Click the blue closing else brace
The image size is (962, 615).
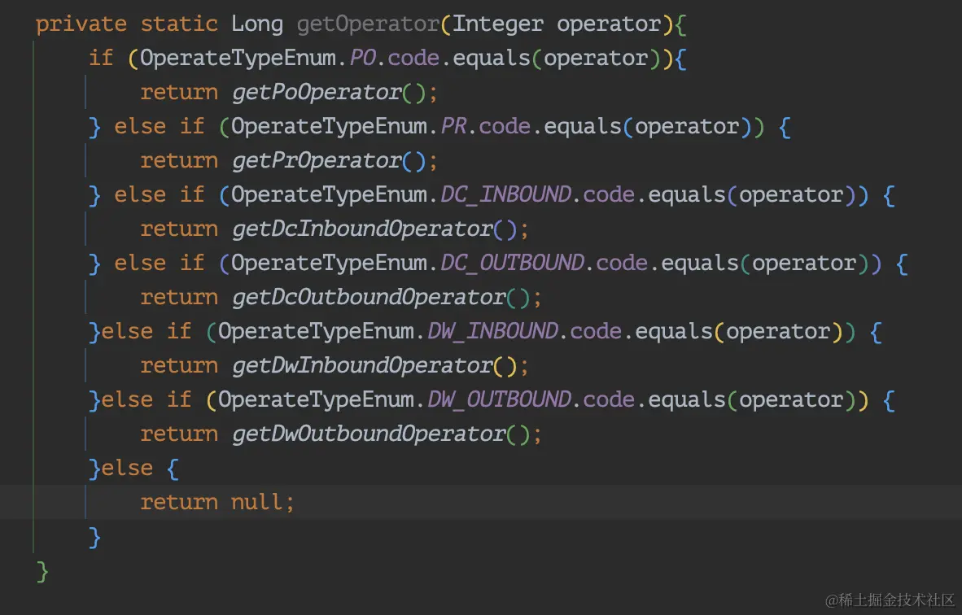click(94, 538)
